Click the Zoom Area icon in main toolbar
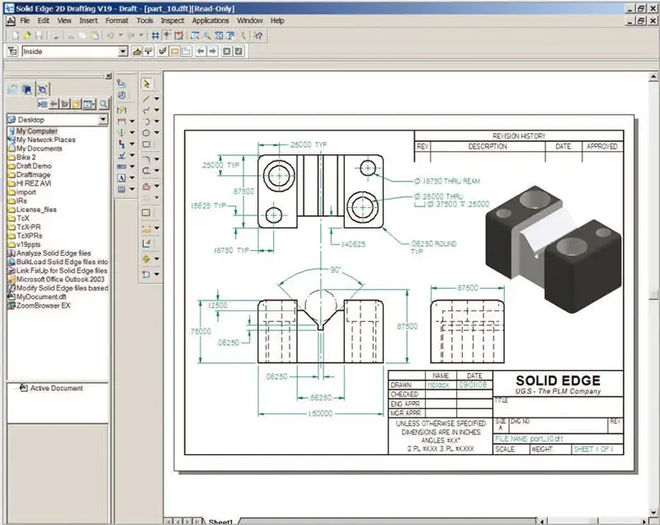 click(196, 35)
